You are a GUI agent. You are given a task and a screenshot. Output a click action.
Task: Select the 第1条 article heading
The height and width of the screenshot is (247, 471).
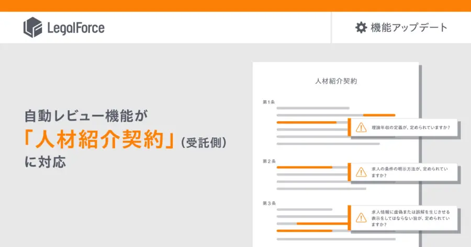(x=268, y=102)
